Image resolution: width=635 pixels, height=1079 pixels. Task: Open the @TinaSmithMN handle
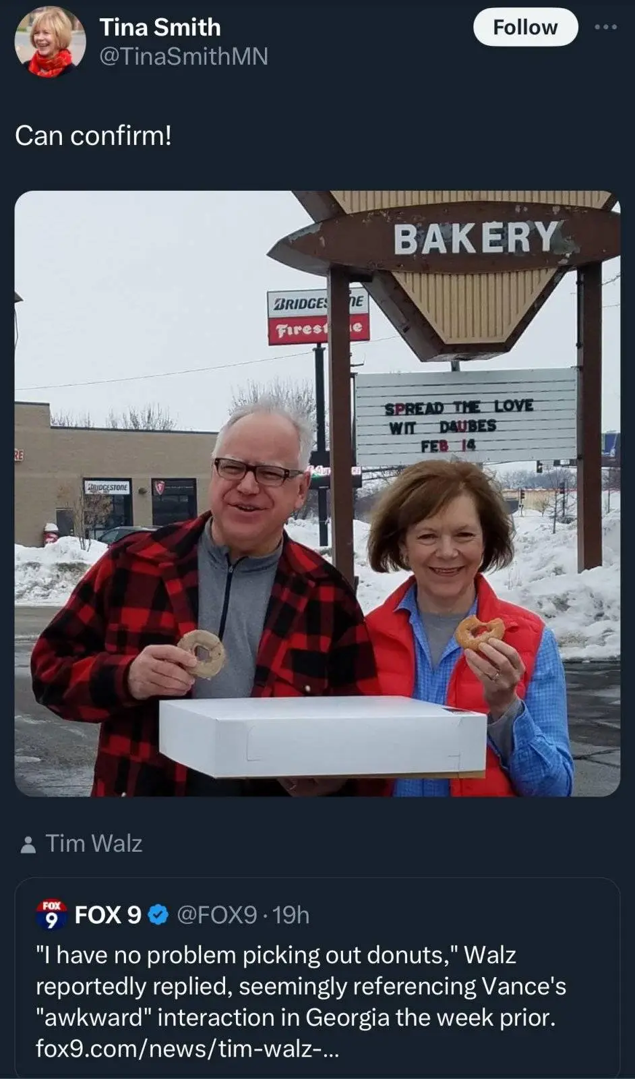click(x=184, y=56)
